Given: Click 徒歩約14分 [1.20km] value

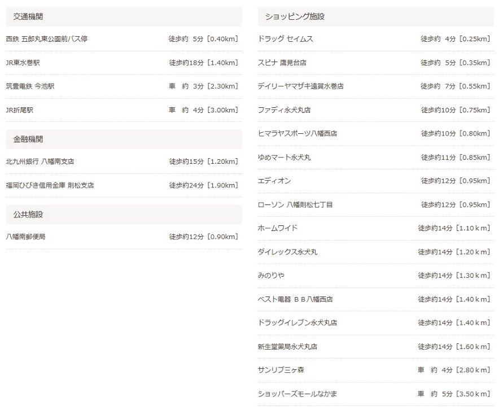Looking at the screenshot, I should [x=454, y=252].
